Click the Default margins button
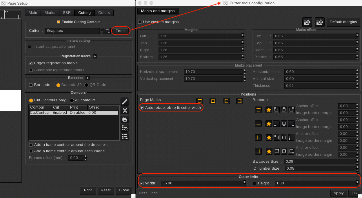 (343, 22)
